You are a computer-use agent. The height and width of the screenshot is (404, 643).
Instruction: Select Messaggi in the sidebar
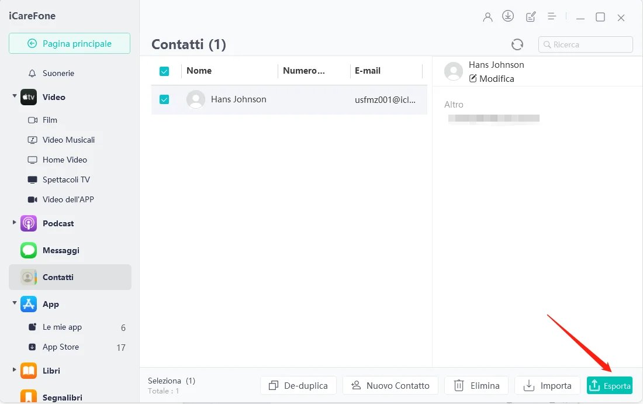coord(61,250)
